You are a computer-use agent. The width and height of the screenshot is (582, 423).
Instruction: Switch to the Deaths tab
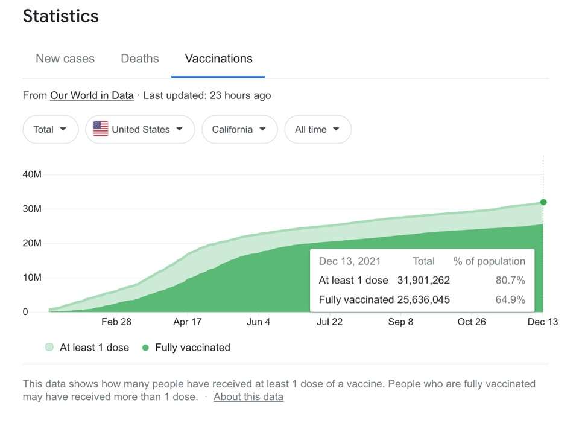pyautogui.click(x=139, y=59)
